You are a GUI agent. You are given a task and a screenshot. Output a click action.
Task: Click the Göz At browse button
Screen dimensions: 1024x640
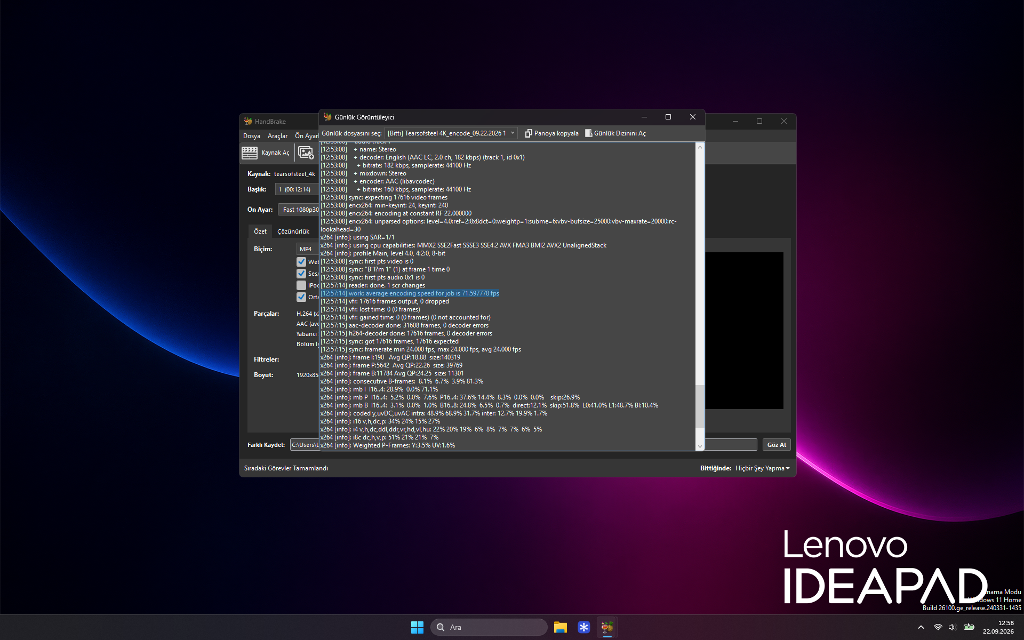(x=777, y=445)
